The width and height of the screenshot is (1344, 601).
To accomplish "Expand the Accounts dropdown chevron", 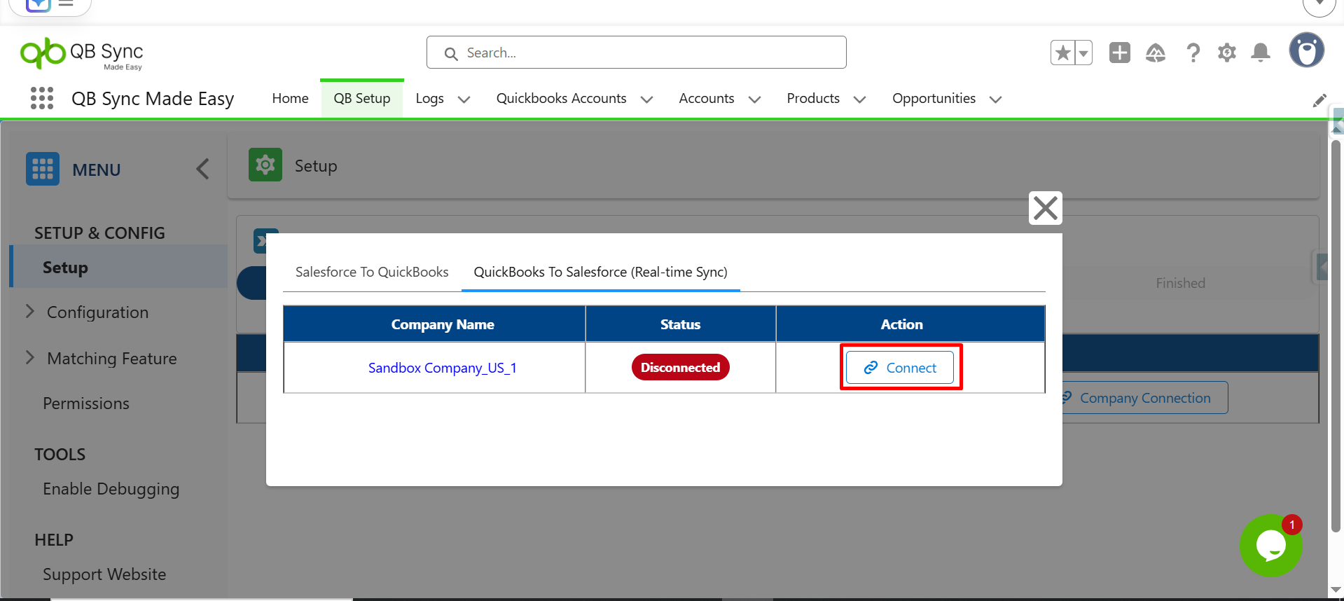I will tap(755, 99).
